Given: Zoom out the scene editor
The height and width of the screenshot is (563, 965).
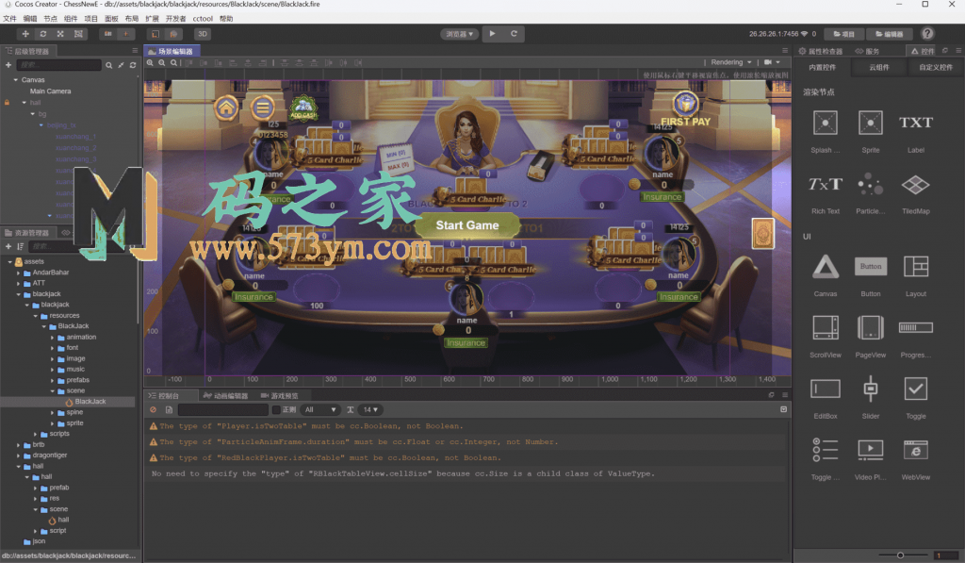Looking at the screenshot, I should point(162,62).
